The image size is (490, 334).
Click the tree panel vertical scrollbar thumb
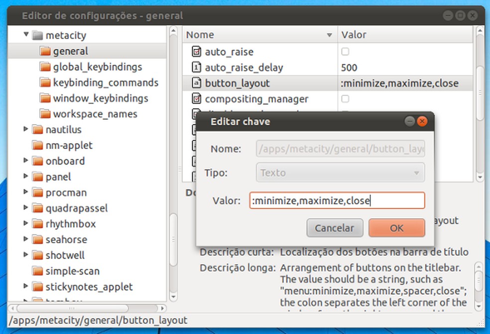[x=173, y=239]
